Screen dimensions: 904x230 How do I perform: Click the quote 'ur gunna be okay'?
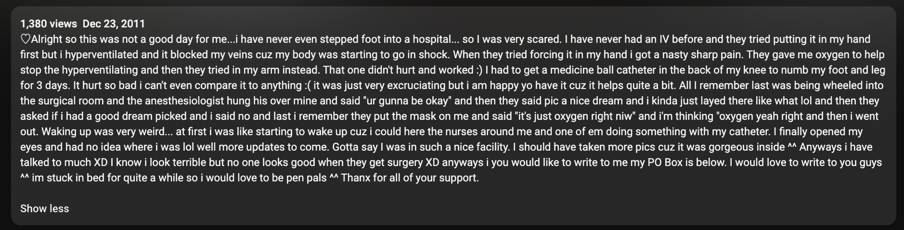pos(408,101)
